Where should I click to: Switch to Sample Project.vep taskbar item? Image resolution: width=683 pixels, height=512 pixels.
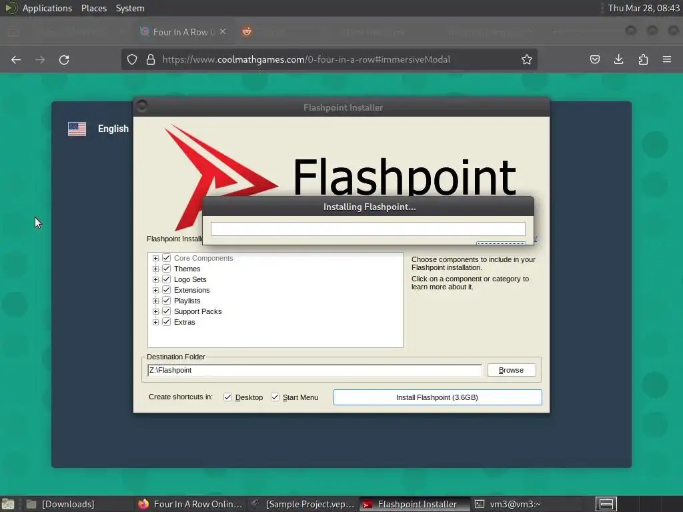tap(303, 504)
